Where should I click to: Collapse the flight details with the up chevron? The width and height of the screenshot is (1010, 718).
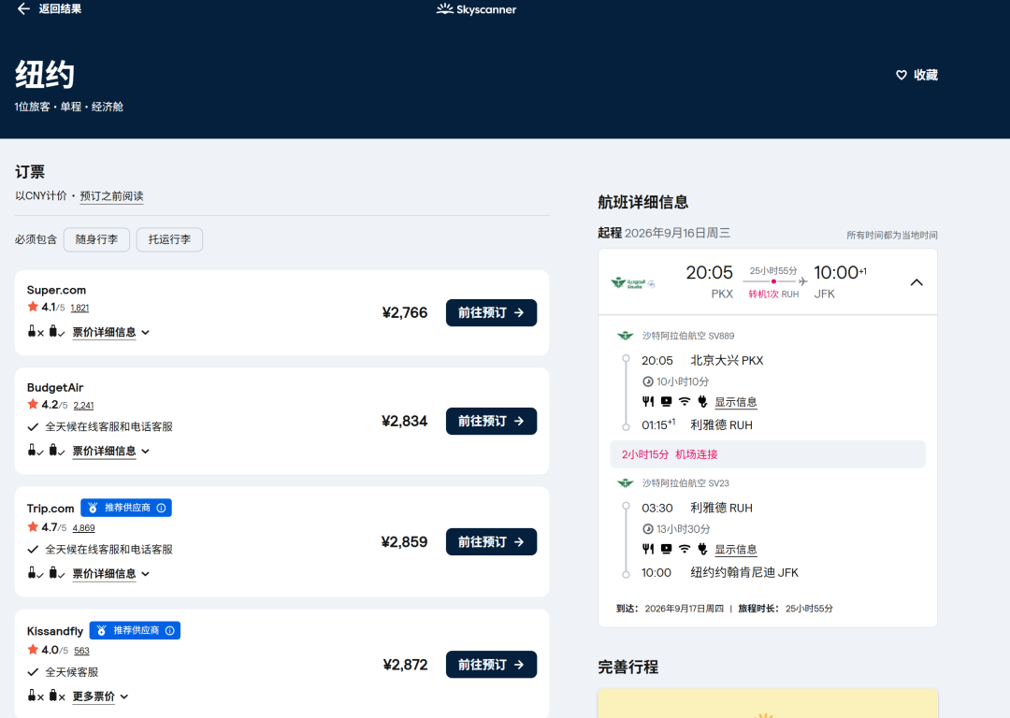click(x=916, y=282)
